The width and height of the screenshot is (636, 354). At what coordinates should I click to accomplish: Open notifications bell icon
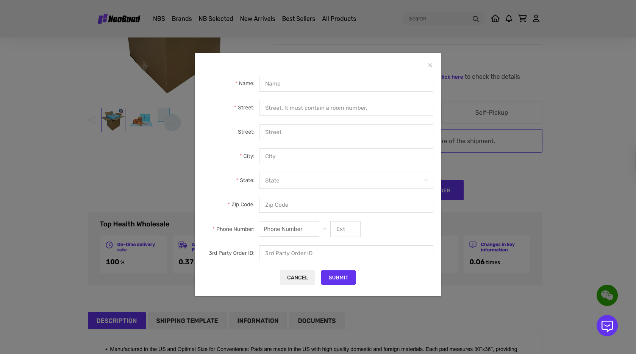(509, 19)
